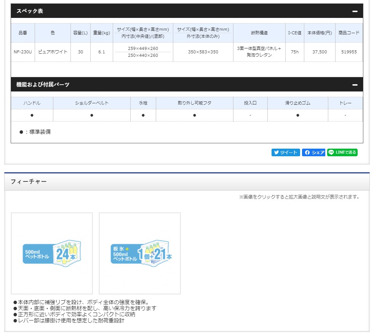Click the minus icon on スペック表 header
This screenshot has width=374, height=335.
(354, 12)
